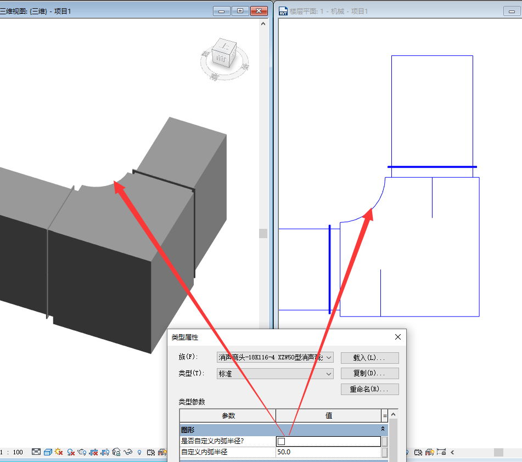Click Temporary Hide/Isolate glasses icon
The image size is (522, 462).
tap(128, 452)
